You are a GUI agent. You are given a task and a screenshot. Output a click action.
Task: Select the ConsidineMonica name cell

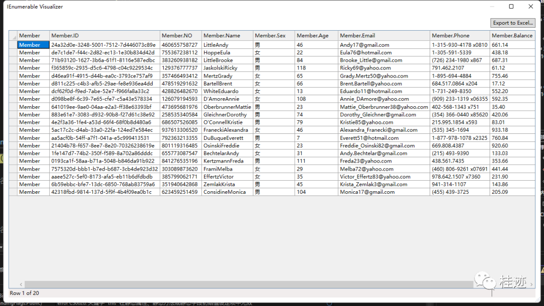(227, 192)
